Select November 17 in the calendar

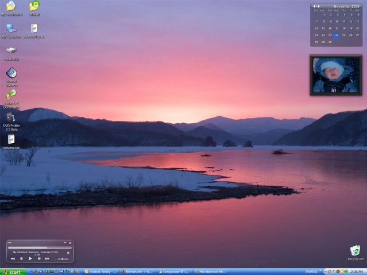(337, 29)
